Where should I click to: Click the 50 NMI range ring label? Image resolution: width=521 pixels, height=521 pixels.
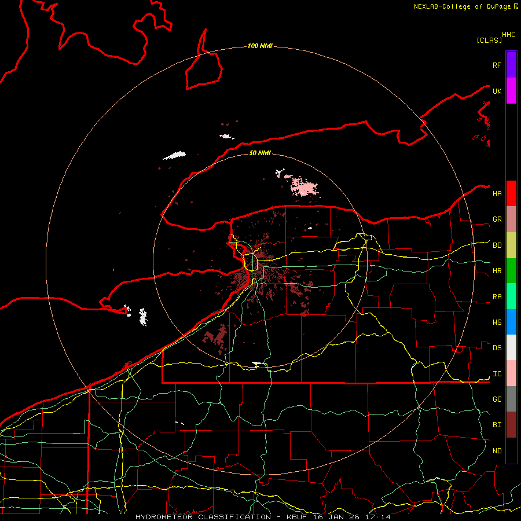260,153
